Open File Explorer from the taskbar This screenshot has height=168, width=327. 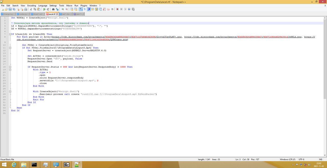click(x=24, y=165)
